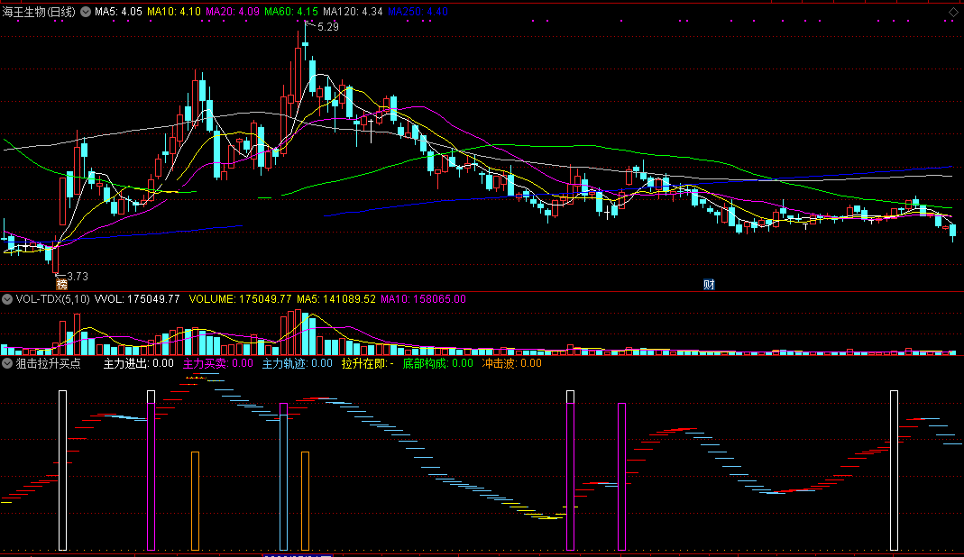Select the 狙击拉升买点 indicator name
Image resolution: width=964 pixels, height=557 pixels.
pyautogui.click(x=48, y=363)
